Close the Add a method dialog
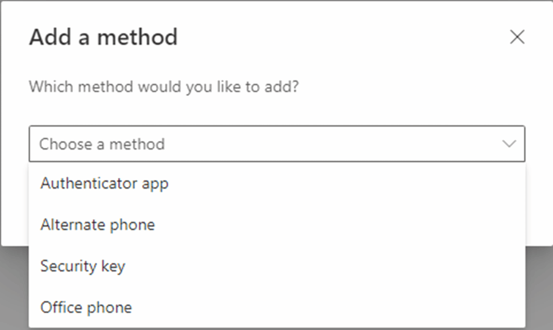The height and width of the screenshot is (330, 553). [x=517, y=37]
